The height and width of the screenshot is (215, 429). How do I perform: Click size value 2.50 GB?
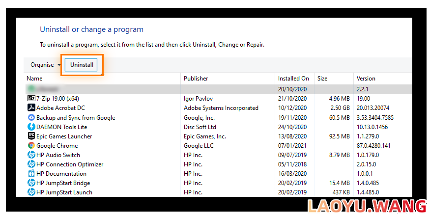pos(340,107)
